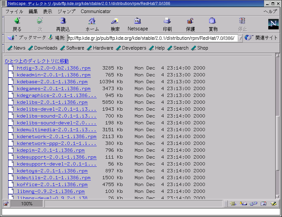282x217 pixels.
Task: Collapse the location toolbar grip handle
Action: (3, 38)
